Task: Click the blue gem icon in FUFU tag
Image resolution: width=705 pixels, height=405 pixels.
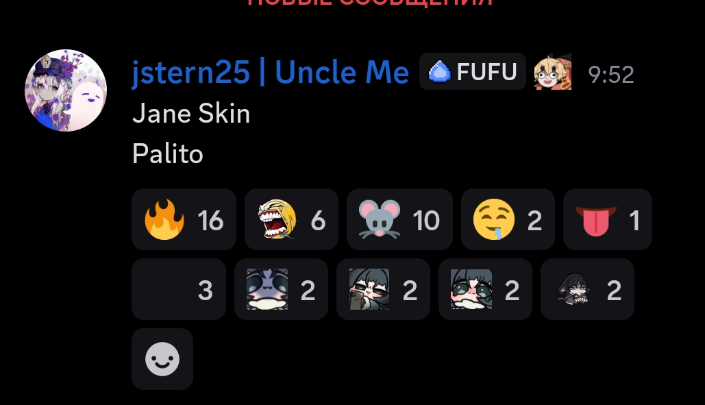Action: [439, 72]
